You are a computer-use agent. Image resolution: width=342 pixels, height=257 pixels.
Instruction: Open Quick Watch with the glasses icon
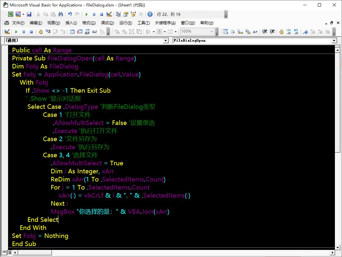click(95, 32)
